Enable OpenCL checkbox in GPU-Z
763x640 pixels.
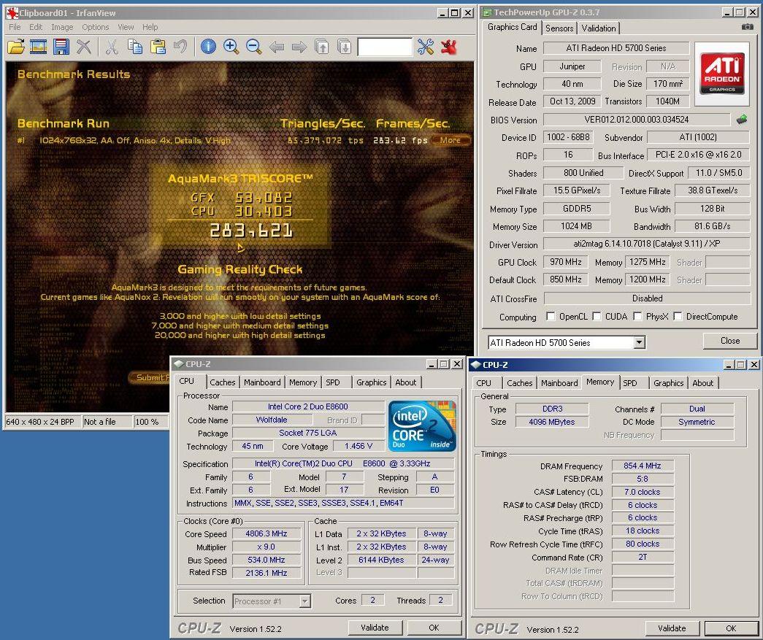pyautogui.click(x=551, y=317)
